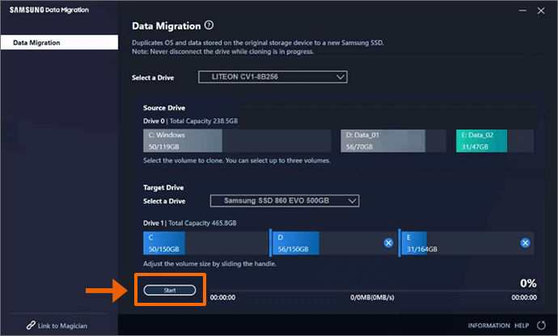Screen dimensions: 558x336
Task: Click the 0% progress percentage
Action: [x=528, y=283]
